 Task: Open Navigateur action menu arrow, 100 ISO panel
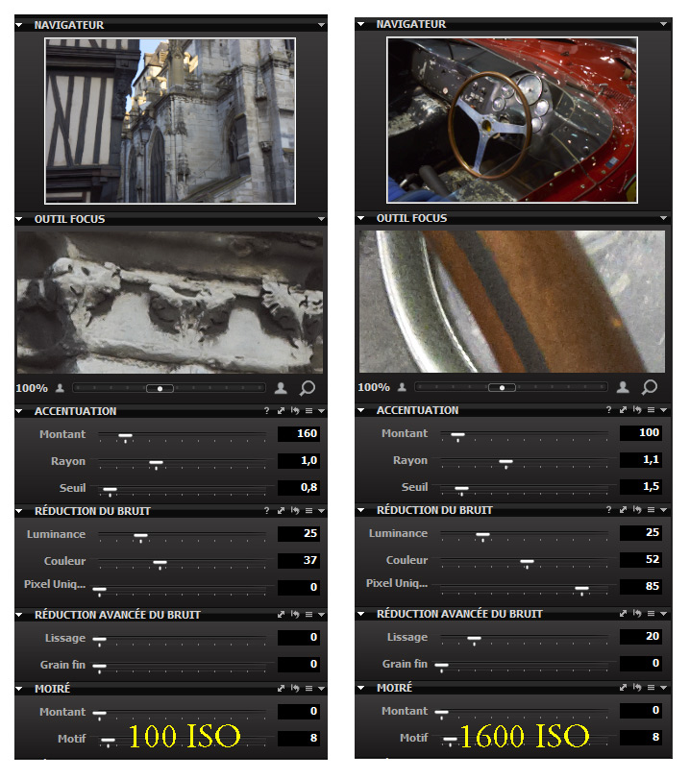coord(321,25)
